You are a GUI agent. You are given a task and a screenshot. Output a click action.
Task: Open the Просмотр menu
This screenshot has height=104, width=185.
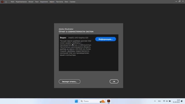tap(60, 2)
